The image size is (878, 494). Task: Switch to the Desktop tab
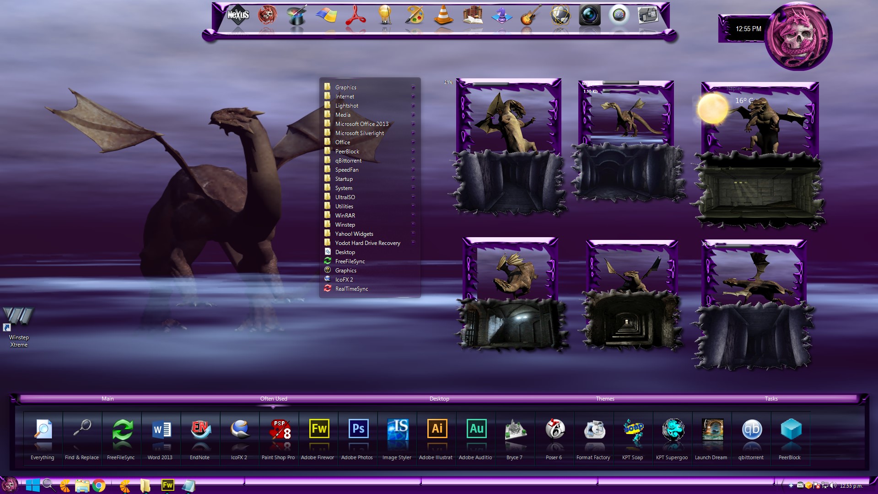point(439,399)
